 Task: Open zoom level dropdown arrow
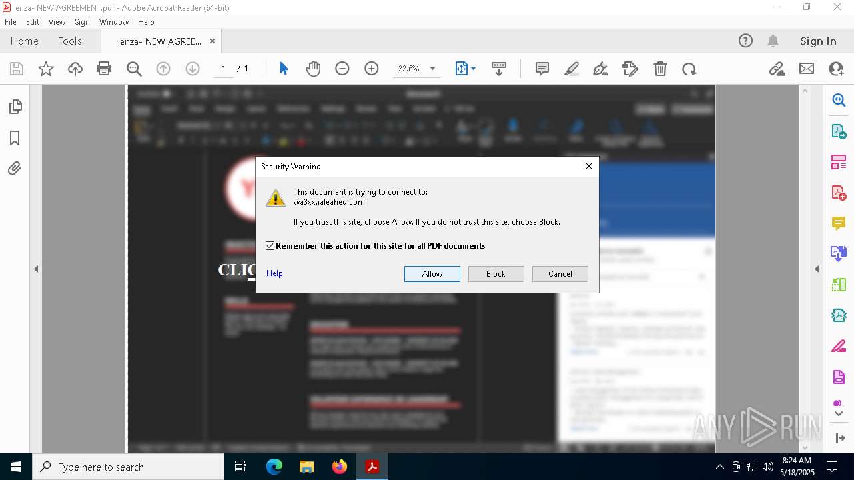coord(432,69)
